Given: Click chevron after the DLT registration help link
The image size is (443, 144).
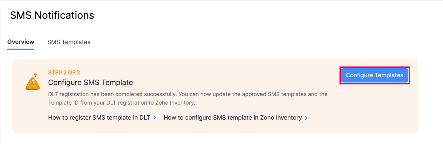Looking at the screenshot, I should coord(155,118).
